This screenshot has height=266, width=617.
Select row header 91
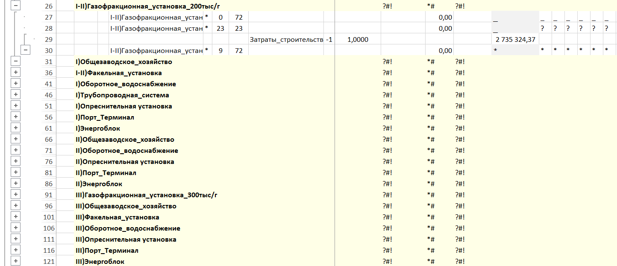pyautogui.click(x=48, y=195)
